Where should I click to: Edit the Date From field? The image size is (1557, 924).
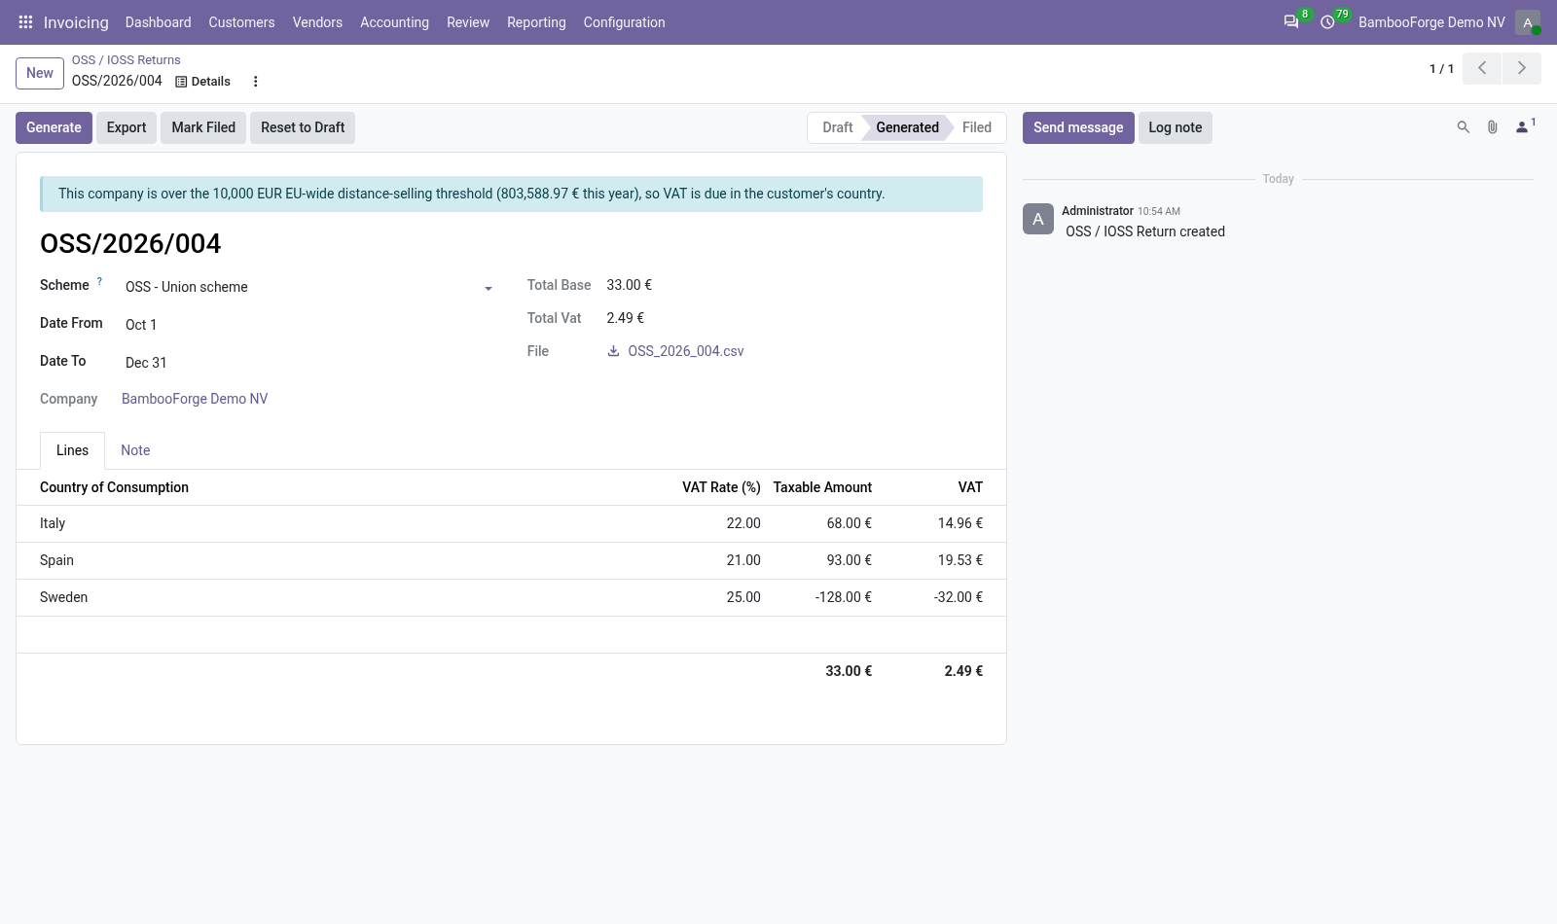click(x=309, y=325)
